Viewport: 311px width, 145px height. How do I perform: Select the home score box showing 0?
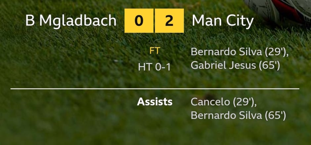click(x=139, y=21)
